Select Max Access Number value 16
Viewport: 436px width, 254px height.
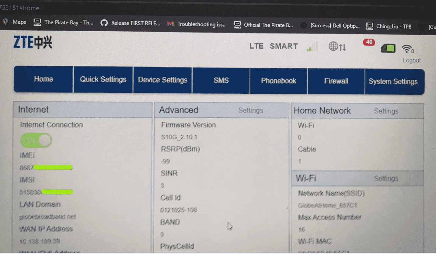click(302, 230)
